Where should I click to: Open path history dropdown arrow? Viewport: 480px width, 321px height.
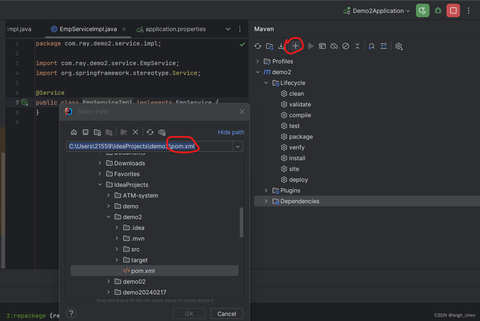tap(238, 146)
